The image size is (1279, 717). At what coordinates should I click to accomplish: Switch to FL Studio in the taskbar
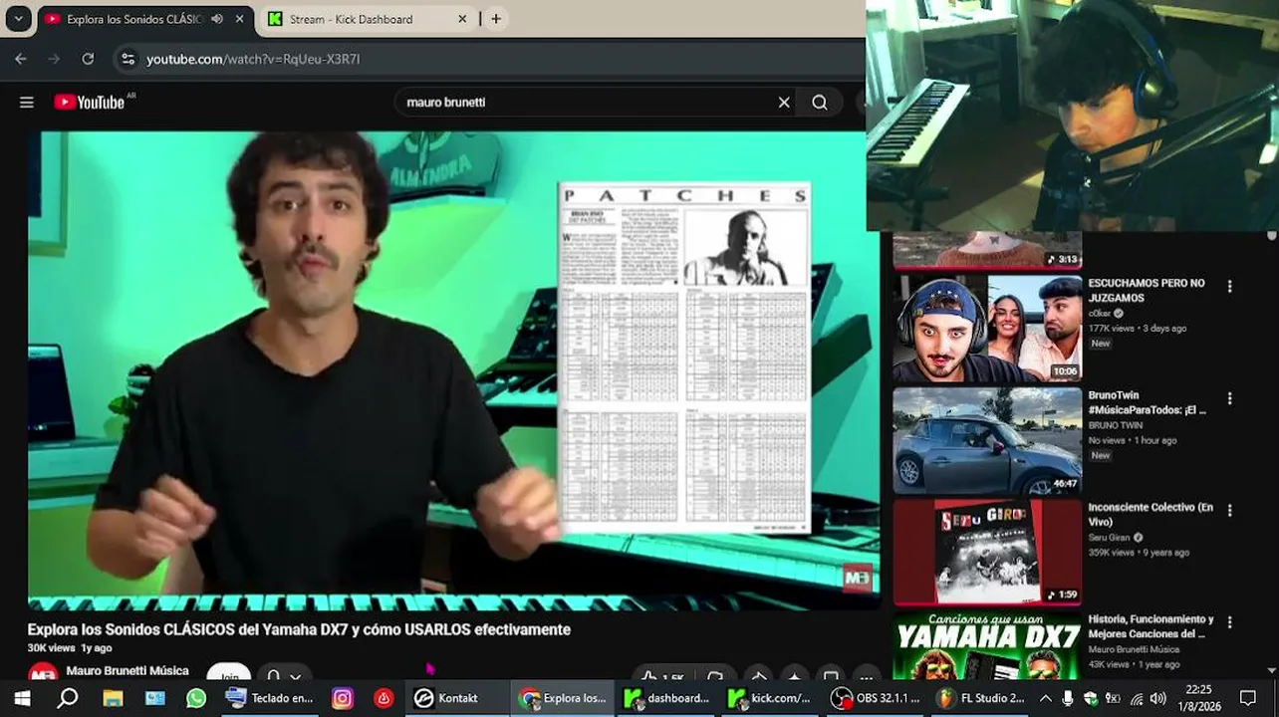(x=981, y=698)
